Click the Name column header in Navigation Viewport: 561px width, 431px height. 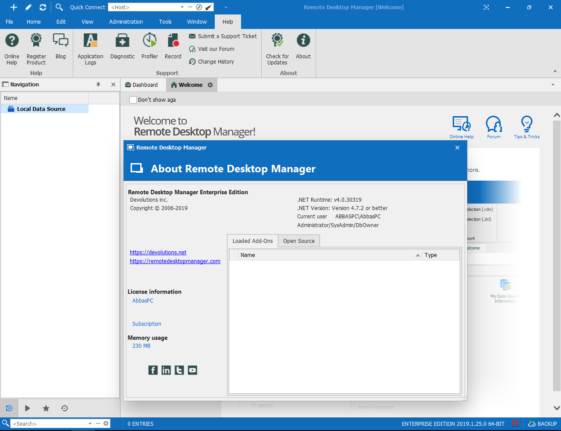(x=45, y=98)
